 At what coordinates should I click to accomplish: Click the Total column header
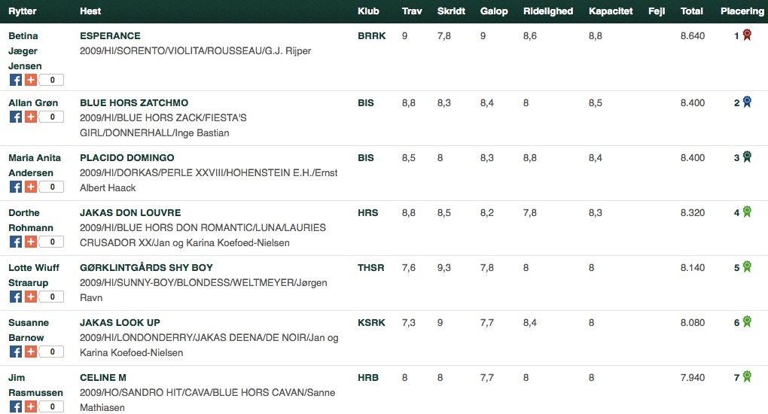[x=692, y=11]
